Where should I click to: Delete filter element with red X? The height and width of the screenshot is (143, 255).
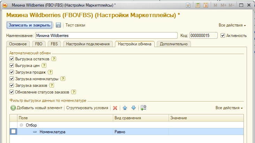[x=115, y=108]
